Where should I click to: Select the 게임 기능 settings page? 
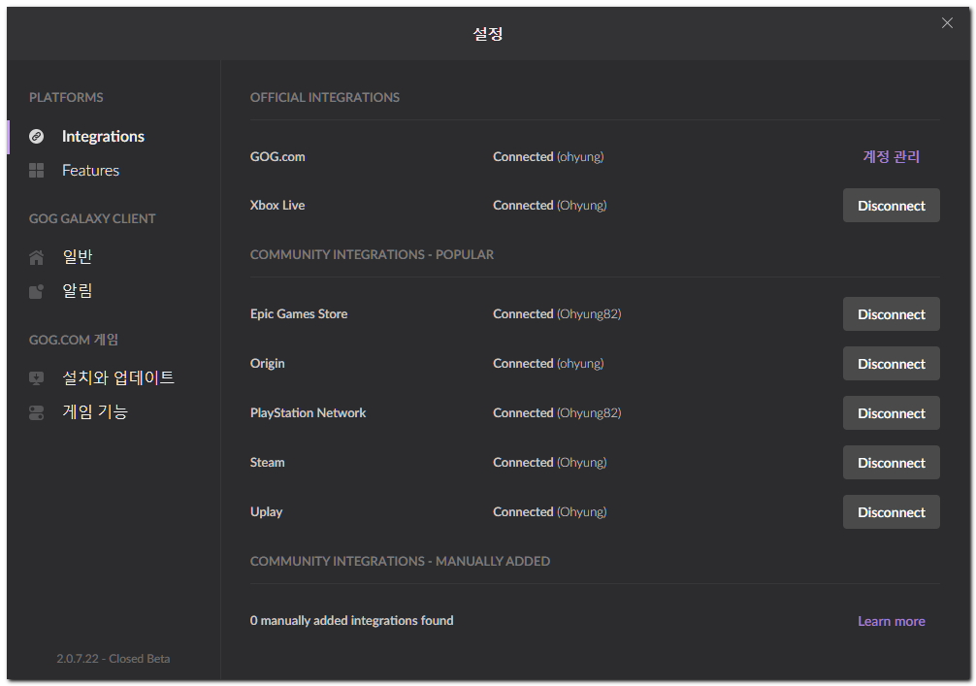(x=95, y=412)
